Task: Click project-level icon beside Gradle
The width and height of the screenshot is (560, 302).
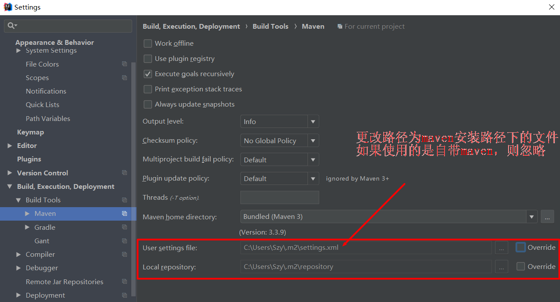Action: (125, 227)
